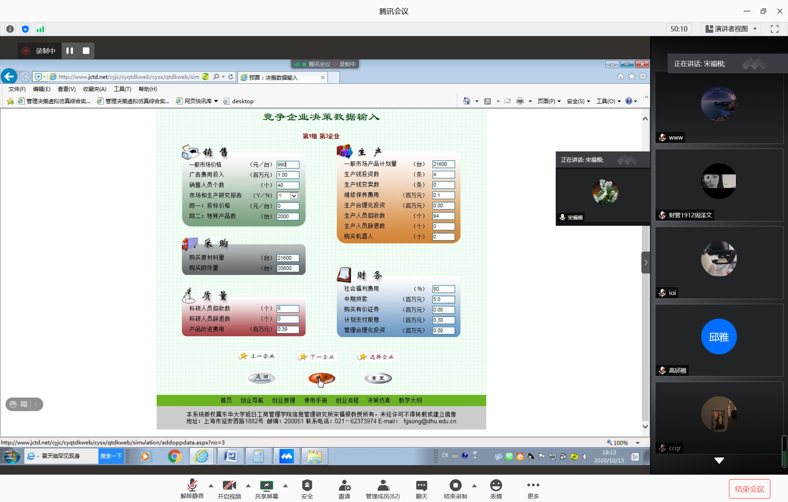This screenshot has height=502, width=788.
Task: Click the 共享屏幕 share screen icon
Action: [266, 486]
